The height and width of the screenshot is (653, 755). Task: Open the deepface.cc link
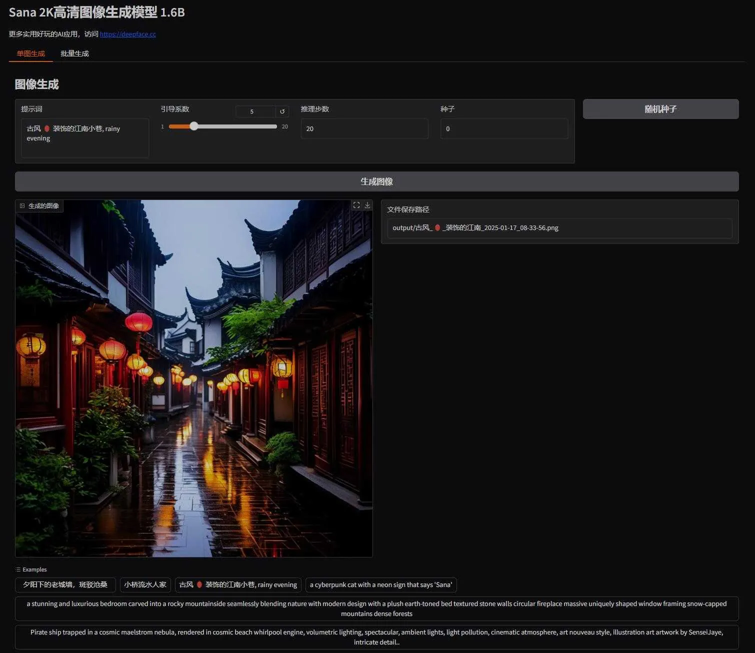click(127, 34)
